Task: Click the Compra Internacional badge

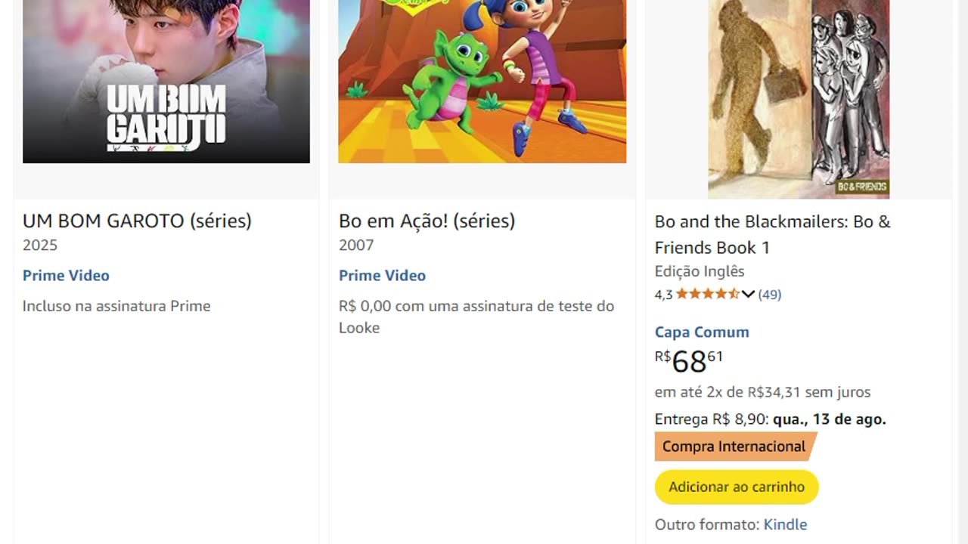Action: click(734, 447)
